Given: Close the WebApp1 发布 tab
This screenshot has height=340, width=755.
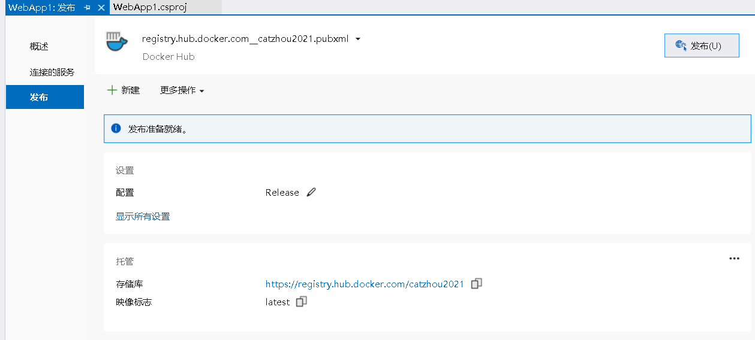Looking at the screenshot, I should click(x=101, y=7).
